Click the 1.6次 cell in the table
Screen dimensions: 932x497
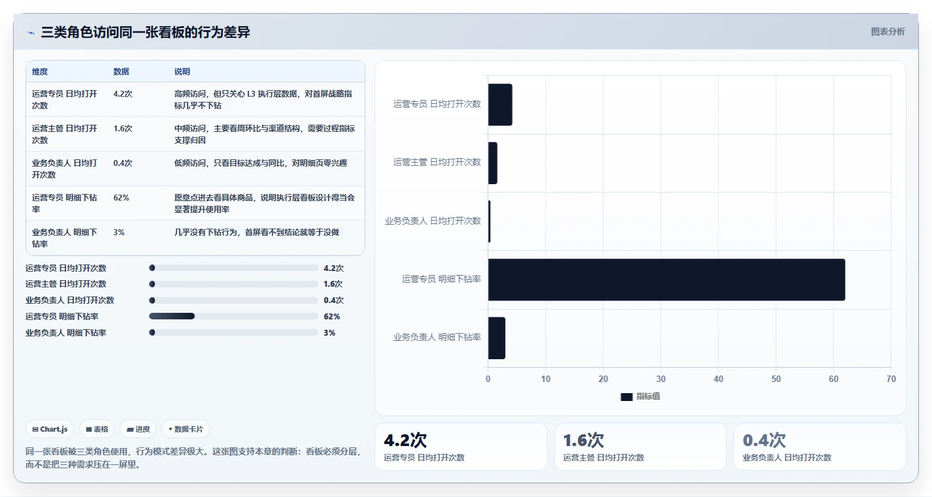tap(123, 128)
